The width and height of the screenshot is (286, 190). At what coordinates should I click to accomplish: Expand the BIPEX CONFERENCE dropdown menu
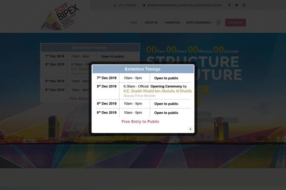(199, 22)
